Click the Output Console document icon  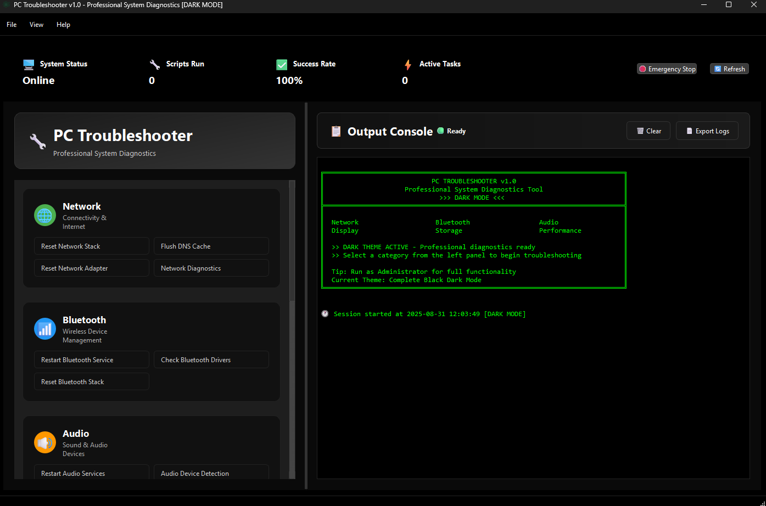pos(336,131)
